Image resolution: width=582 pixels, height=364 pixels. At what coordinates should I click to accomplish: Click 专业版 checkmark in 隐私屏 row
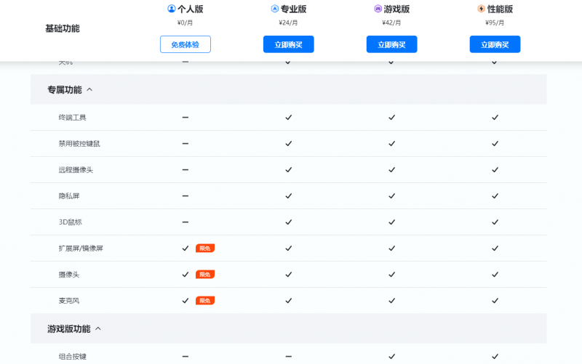288,196
